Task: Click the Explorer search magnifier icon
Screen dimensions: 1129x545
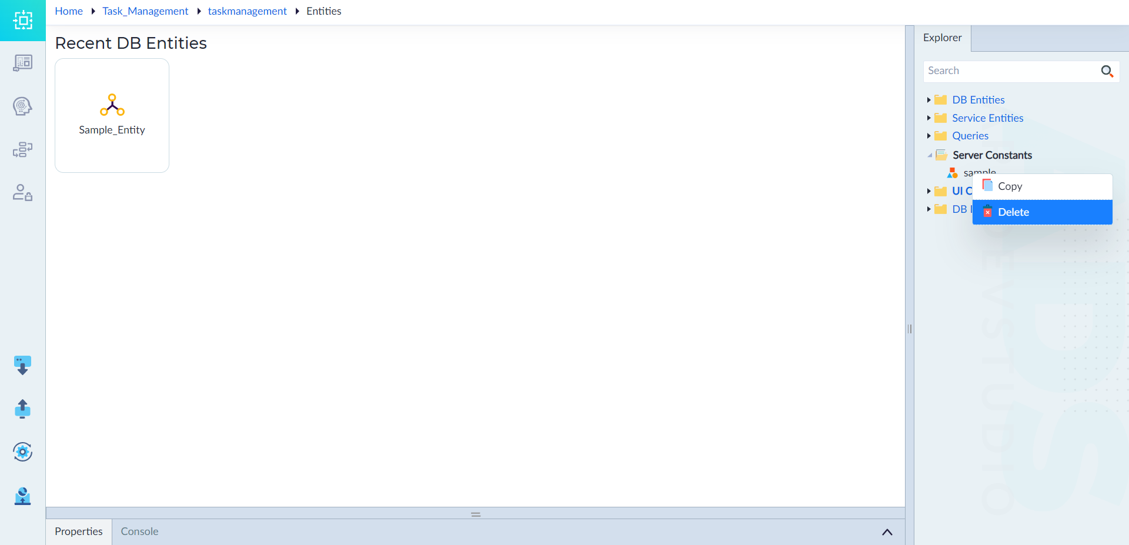Action: click(x=1107, y=71)
